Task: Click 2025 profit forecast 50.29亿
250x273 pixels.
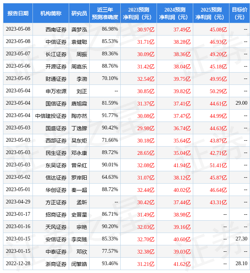Action: (218, 91)
